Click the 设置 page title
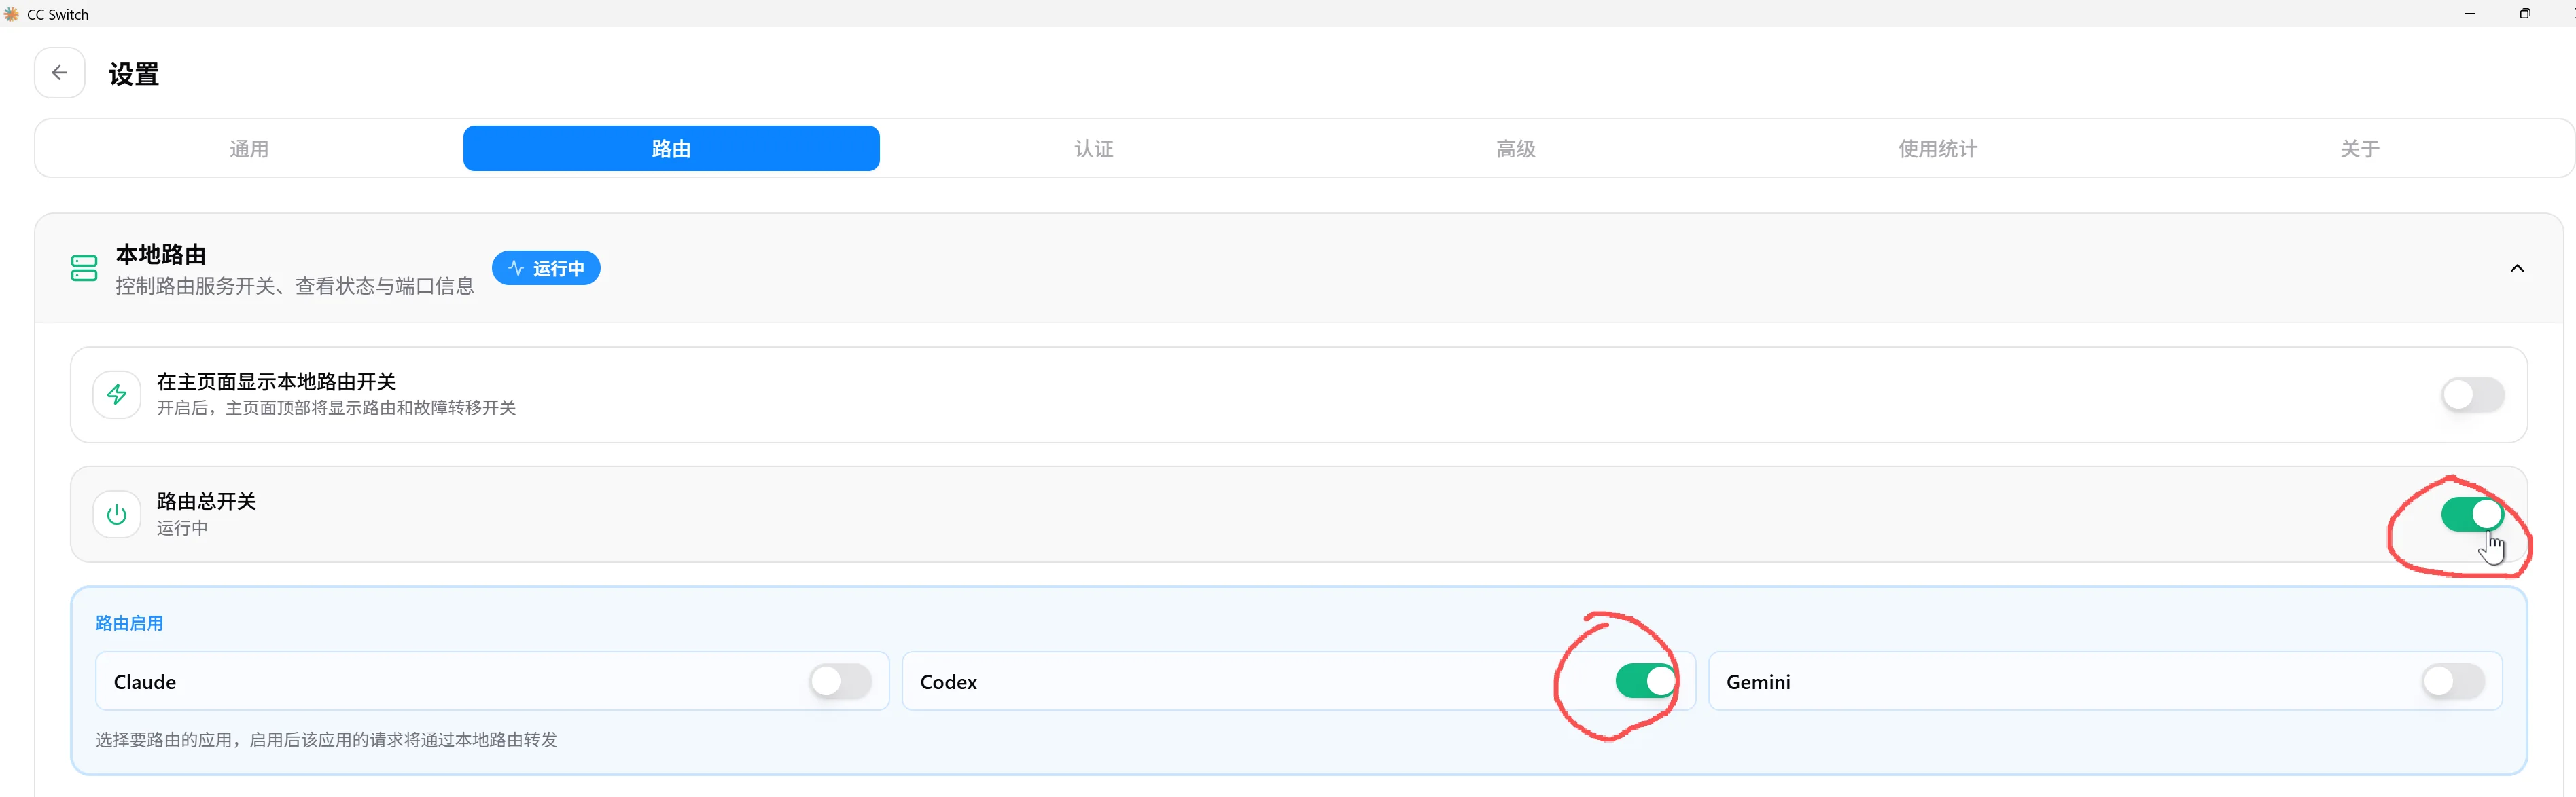The height and width of the screenshot is (797, 2576). pos(134,74)
